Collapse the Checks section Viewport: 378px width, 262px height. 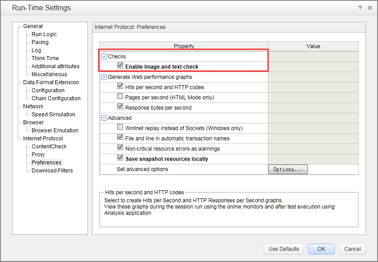[x=104, y=57]
